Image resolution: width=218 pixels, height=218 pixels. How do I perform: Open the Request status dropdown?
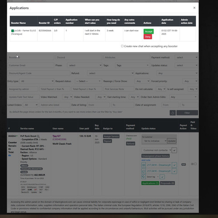pos(88,81)
